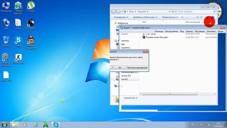
Task: Close the security certificate dialog
Action: [145, 52]
